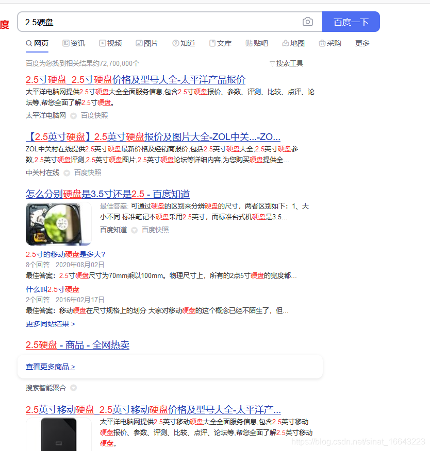Switch to the 地图 tab

(x=293, y=43)
